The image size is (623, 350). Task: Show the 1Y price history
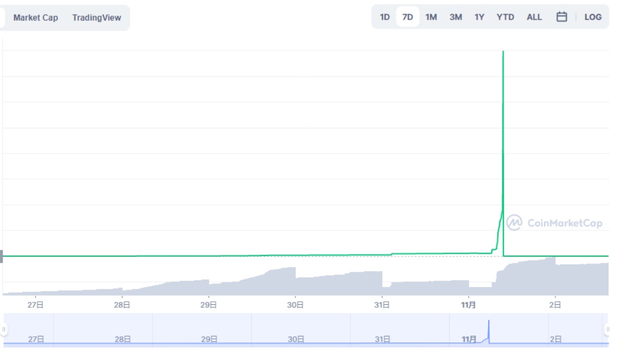[479, 17]
